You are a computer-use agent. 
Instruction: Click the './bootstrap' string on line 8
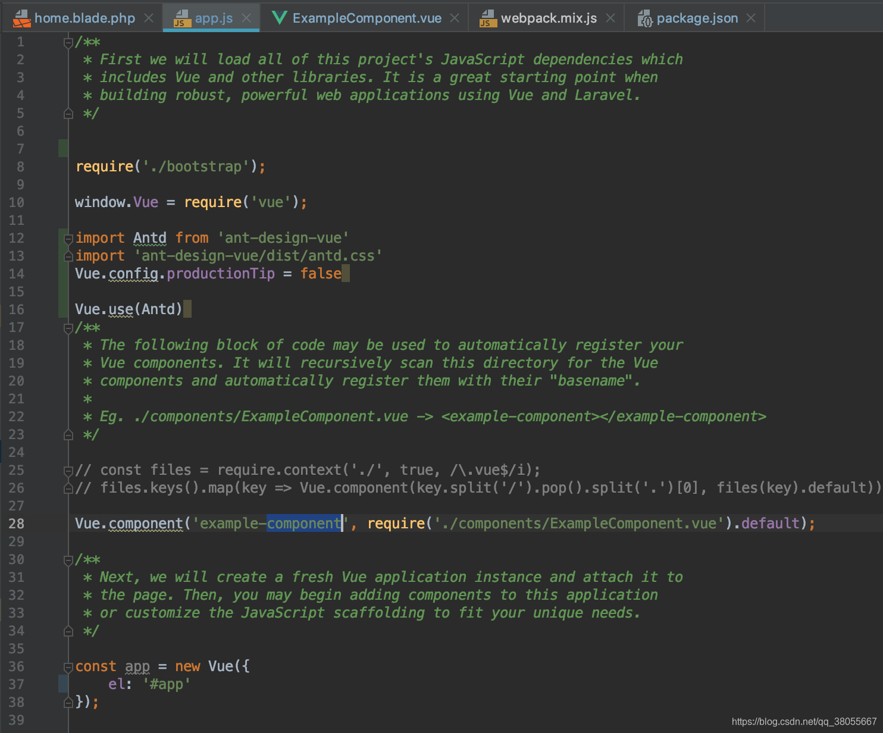click(x=195, y=167)
